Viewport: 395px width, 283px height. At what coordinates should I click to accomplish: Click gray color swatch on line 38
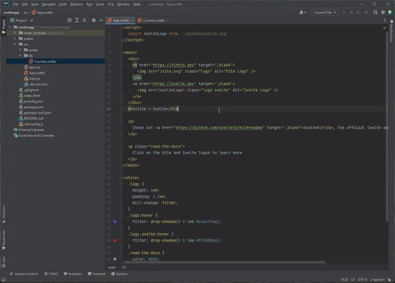click(115, 259)
